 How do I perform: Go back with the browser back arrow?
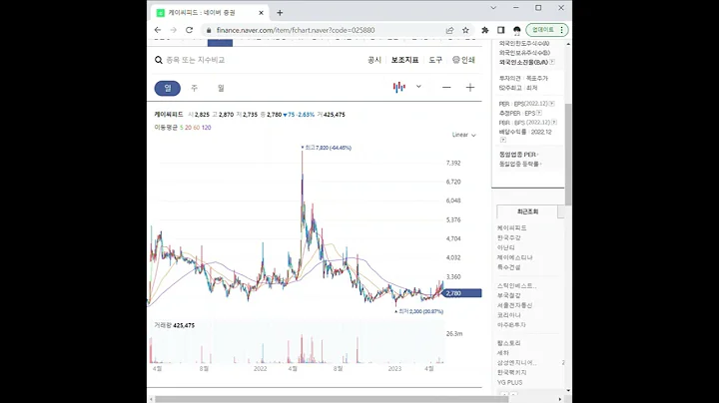click(158, 30)
